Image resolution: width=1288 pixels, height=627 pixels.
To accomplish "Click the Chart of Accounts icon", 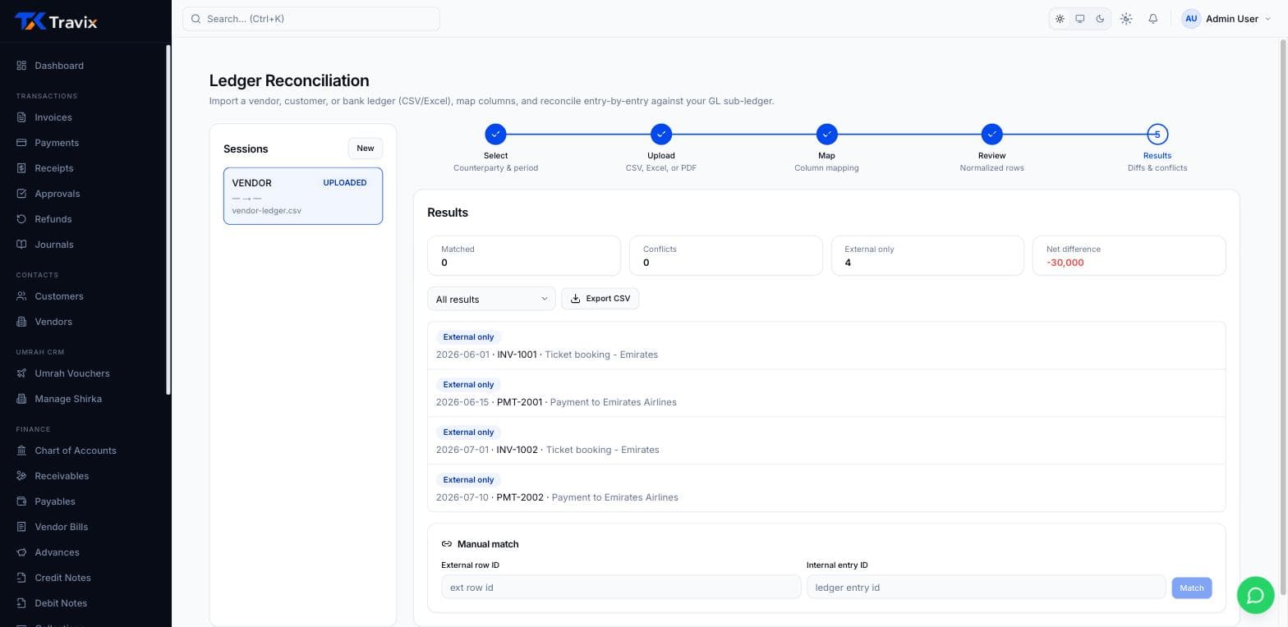I will (x=22, y=451).
